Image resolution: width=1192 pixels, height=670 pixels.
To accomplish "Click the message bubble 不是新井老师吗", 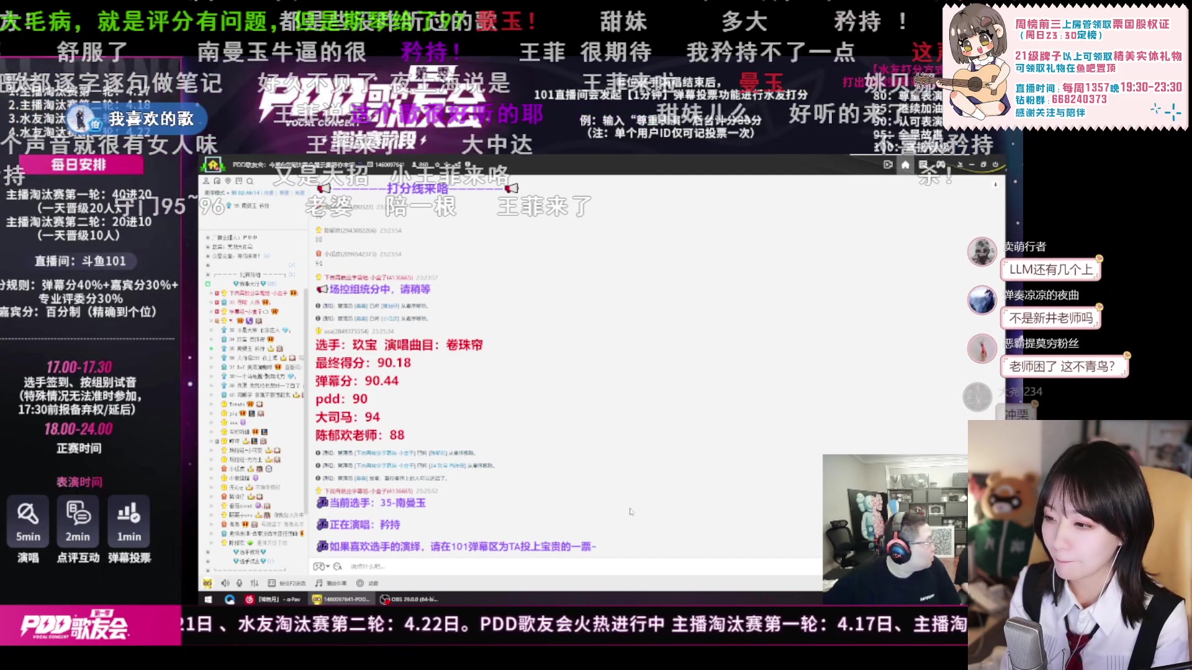I will click(1051, 318).
